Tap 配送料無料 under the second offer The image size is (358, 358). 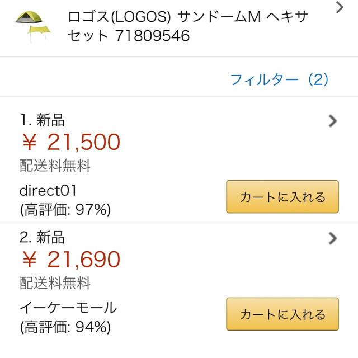pyautogui.click(x=55, y=283)
